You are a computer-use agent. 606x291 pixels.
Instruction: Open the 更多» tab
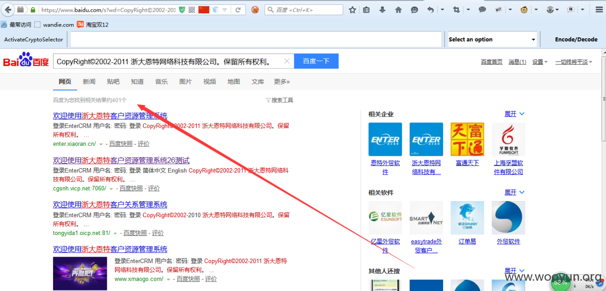pos(282,82)
